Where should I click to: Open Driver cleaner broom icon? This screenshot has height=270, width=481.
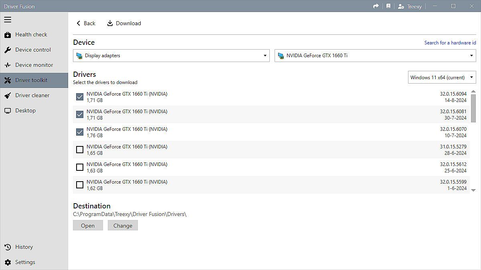8,96
